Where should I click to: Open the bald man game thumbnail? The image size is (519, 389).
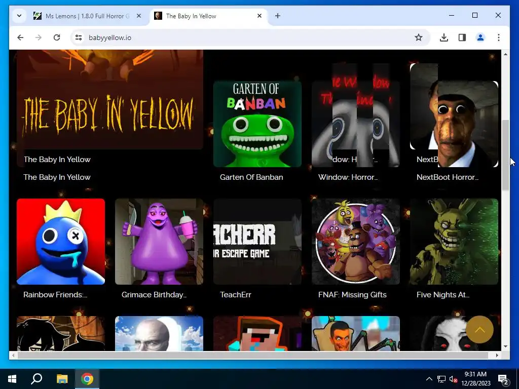point(159,333)
